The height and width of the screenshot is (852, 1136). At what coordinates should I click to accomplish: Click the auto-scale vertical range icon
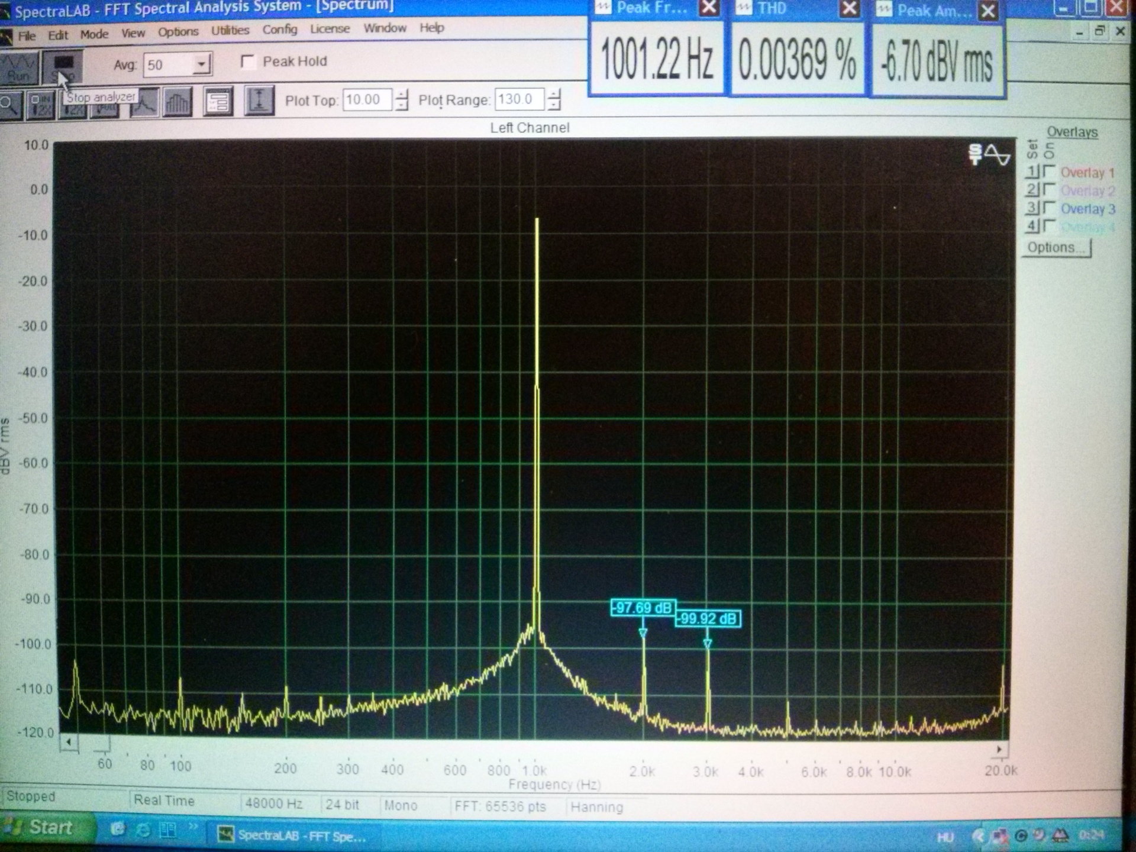(x=259, y=101)
